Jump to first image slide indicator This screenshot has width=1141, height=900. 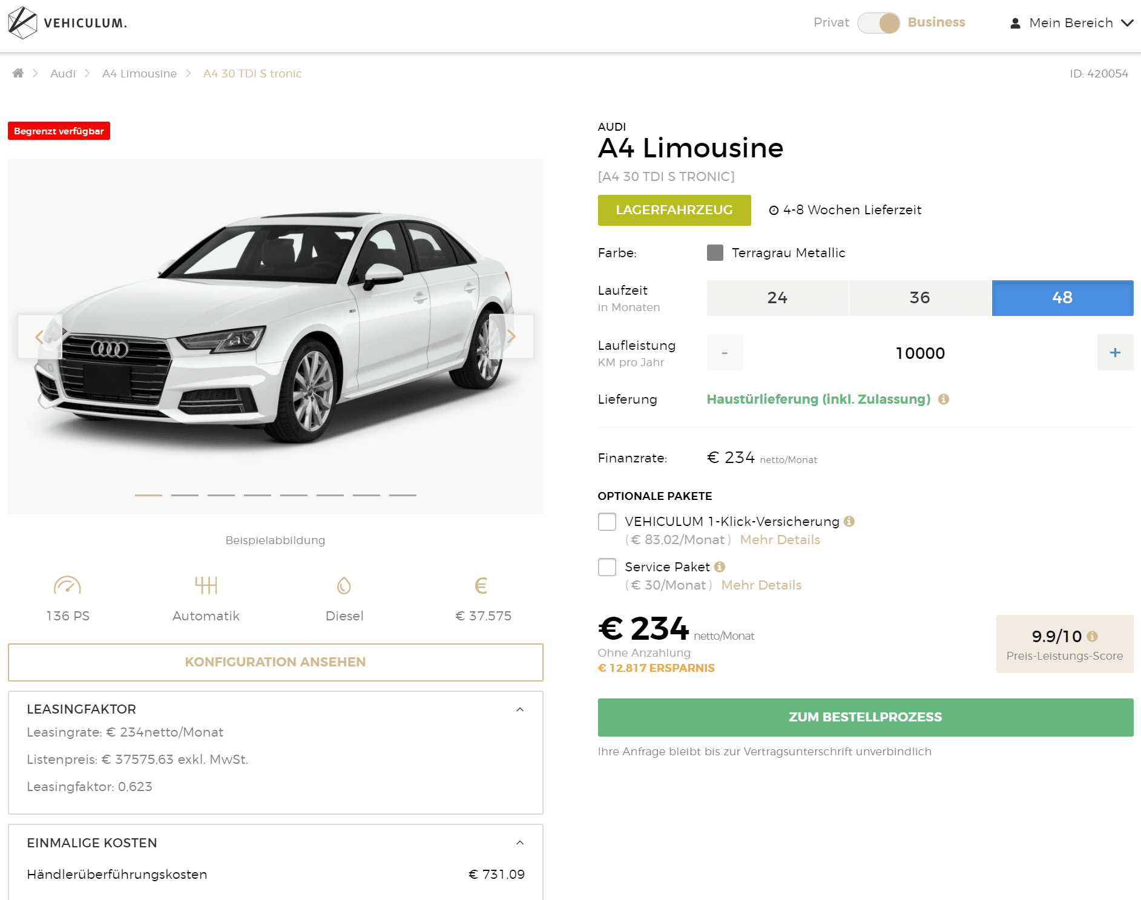(148, 495)
